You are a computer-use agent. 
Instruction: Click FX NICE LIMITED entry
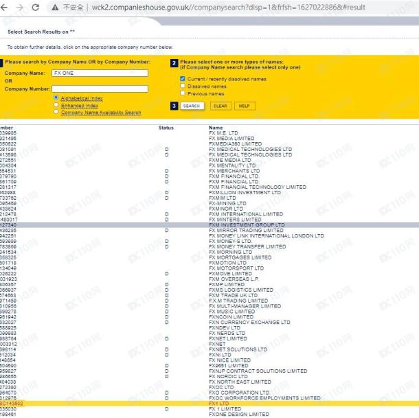click(x=230, y=360)
